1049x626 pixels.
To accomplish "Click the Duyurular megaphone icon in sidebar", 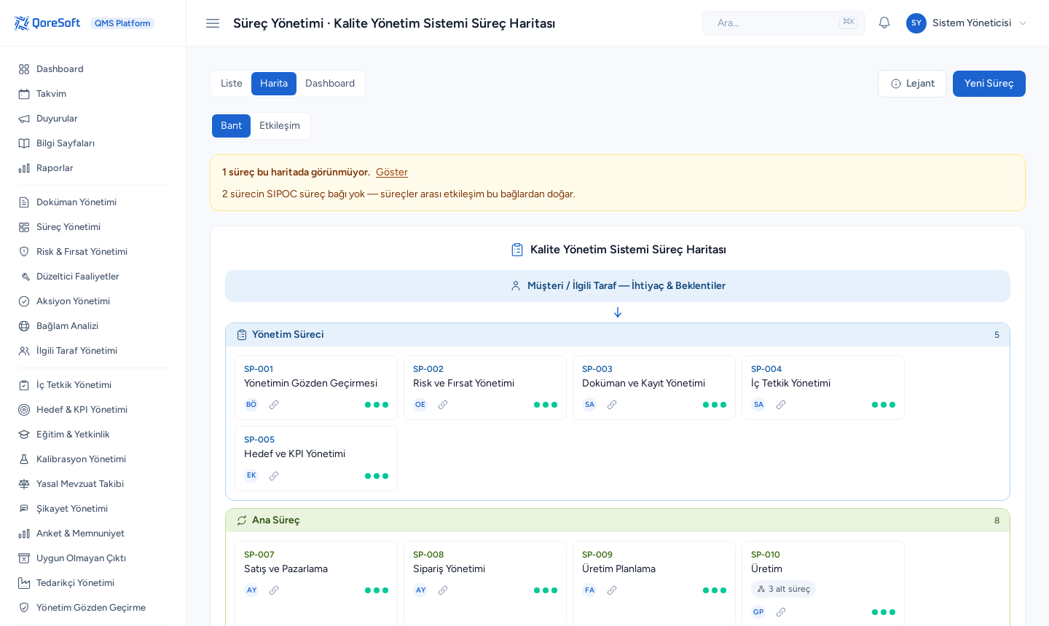I will [24, 119].
